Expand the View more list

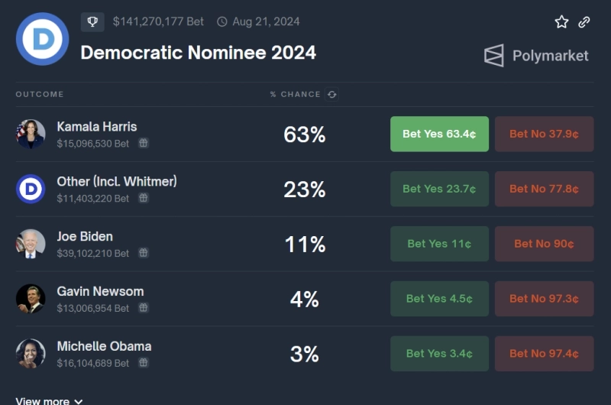49,400
